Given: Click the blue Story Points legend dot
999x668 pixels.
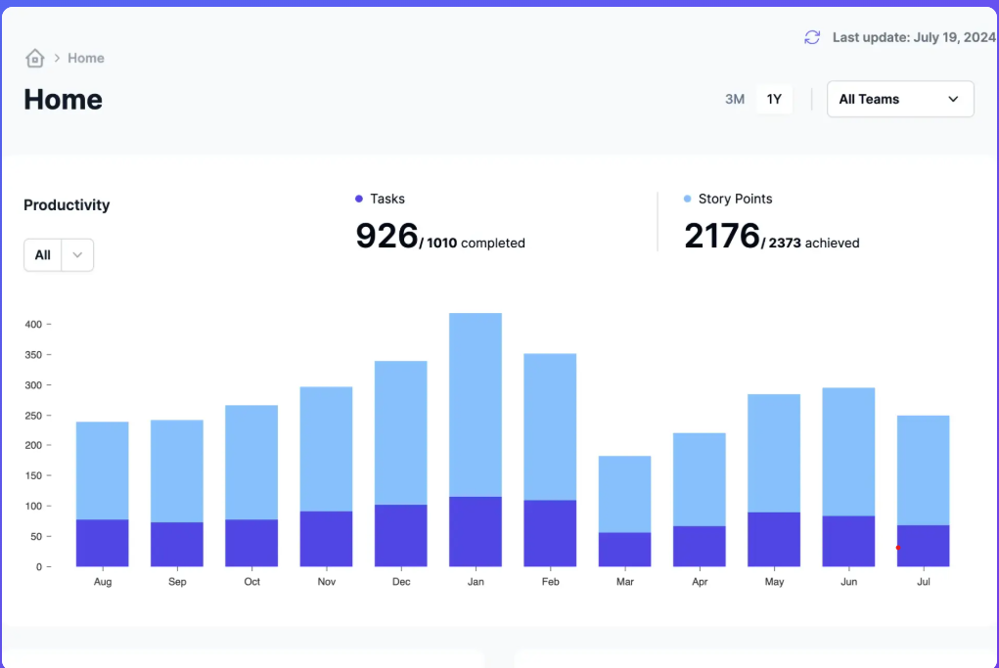Looking at the screenshot, I should (688, 198).
